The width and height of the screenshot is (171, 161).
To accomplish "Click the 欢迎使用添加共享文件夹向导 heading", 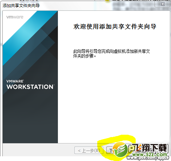I will click(x=115, y=27).
